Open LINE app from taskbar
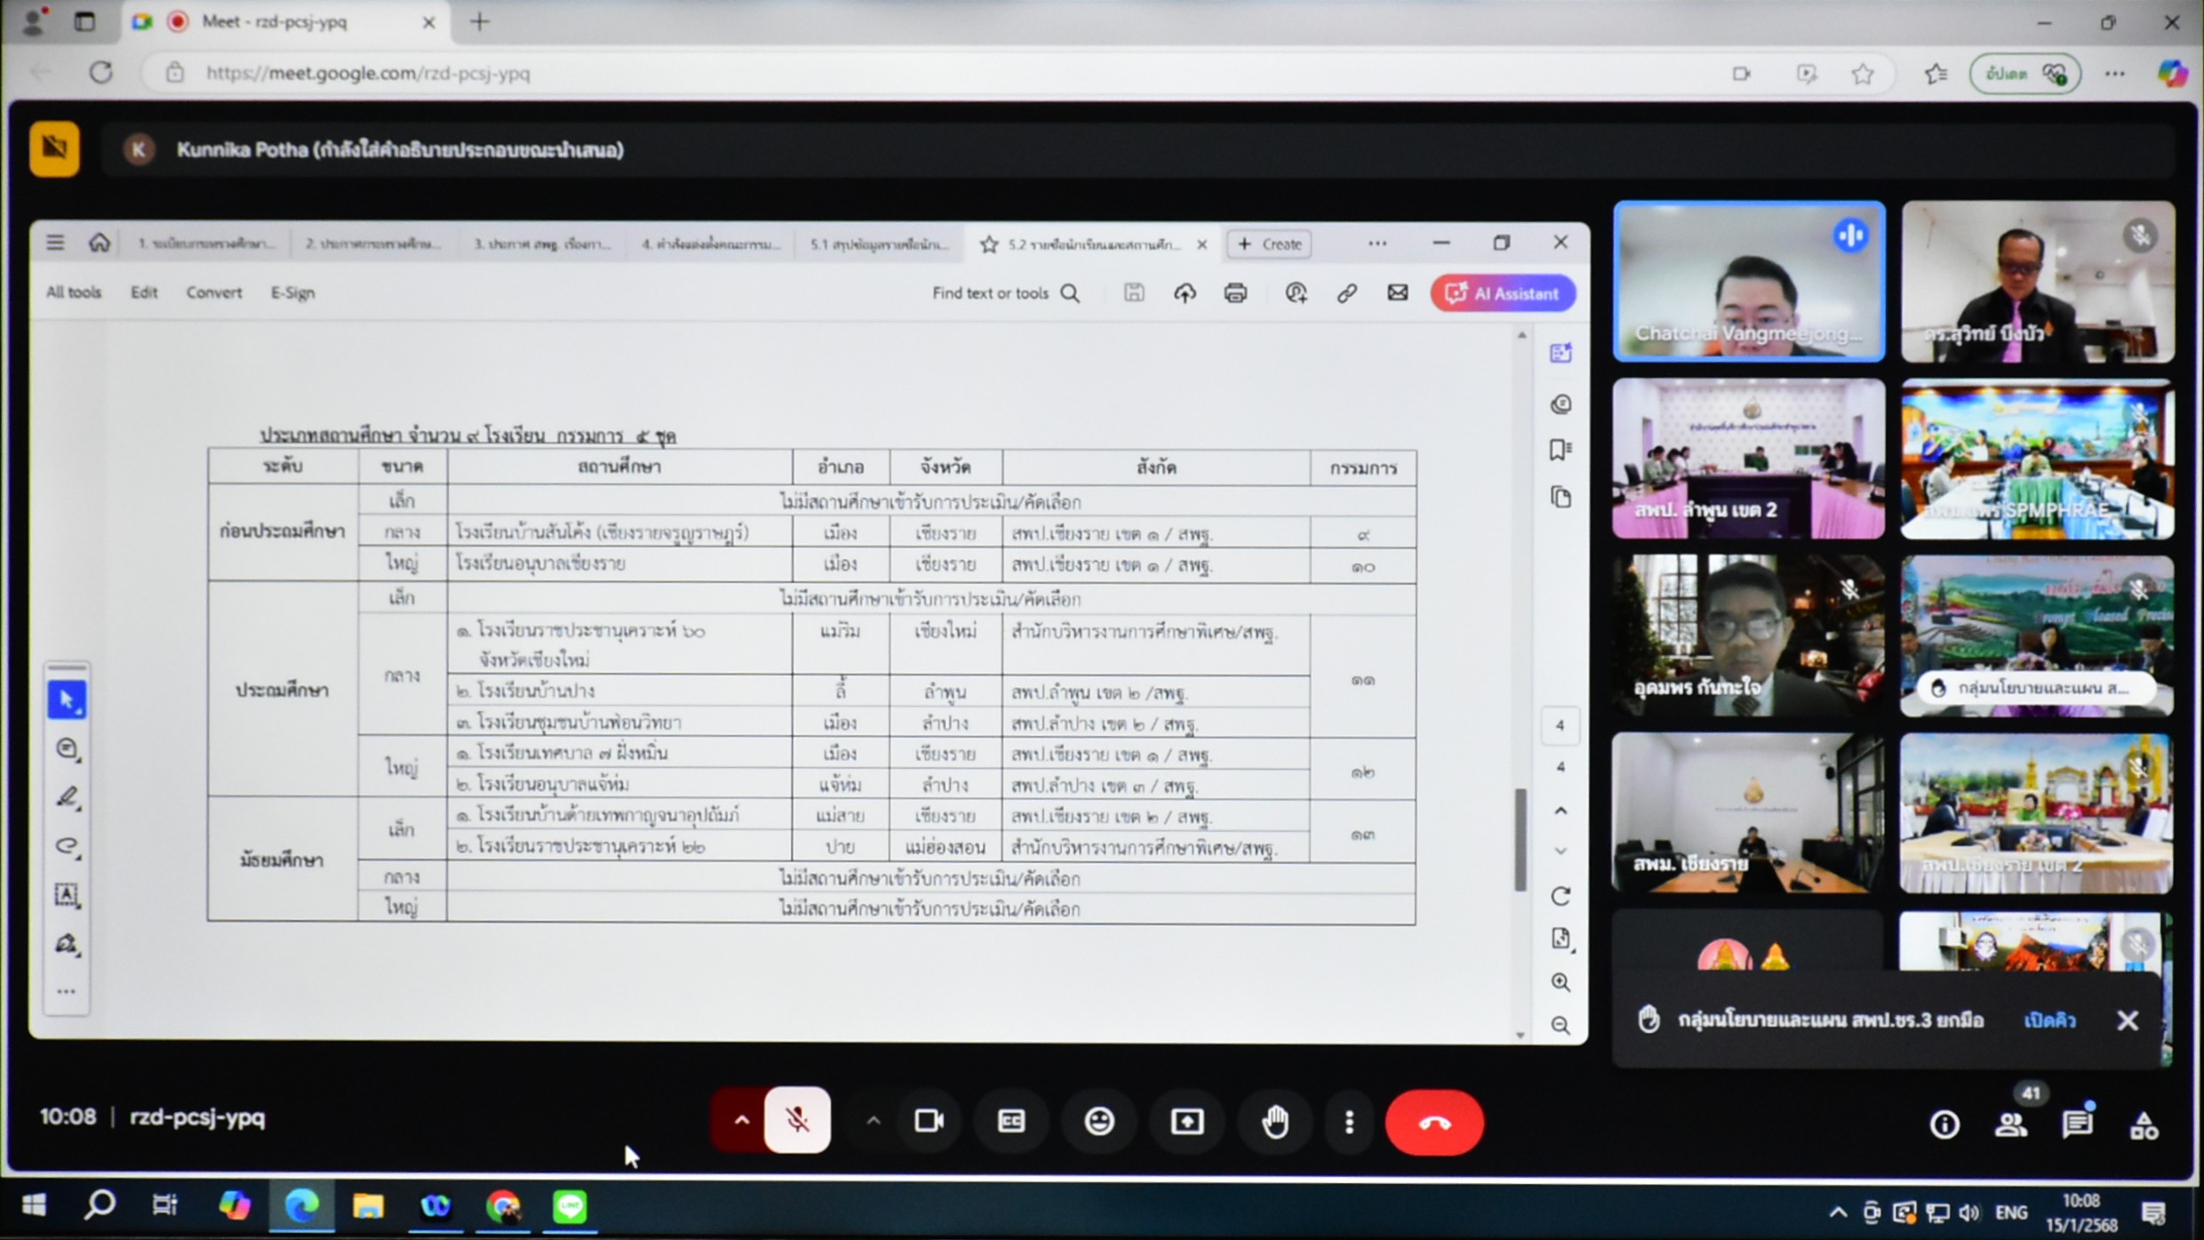Image resolution: width=2204 pixels, height=1240 pixels. pyautogui.click(x=570, y=1206)
